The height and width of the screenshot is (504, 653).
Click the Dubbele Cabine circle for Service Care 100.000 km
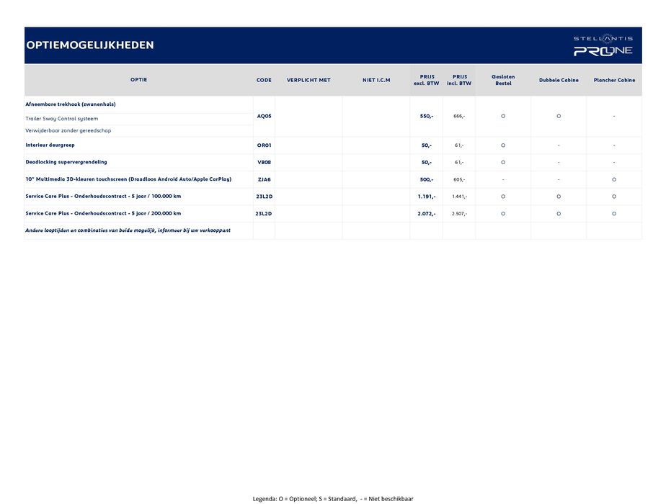(559, 197)
